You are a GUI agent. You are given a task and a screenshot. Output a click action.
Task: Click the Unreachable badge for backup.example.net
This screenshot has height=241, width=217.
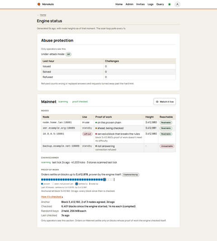[167, 146]
